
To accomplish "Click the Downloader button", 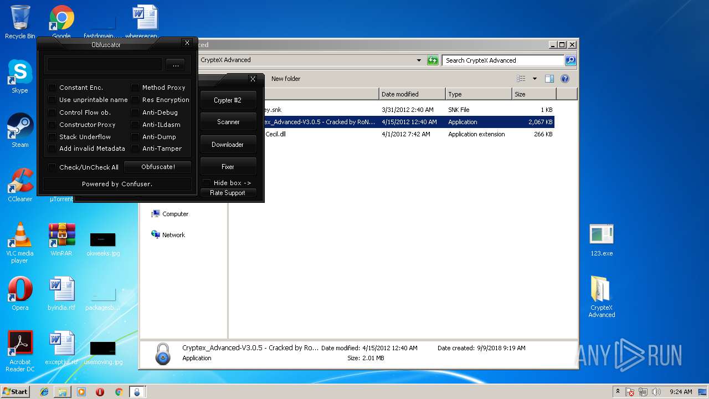I will point(228,145).
